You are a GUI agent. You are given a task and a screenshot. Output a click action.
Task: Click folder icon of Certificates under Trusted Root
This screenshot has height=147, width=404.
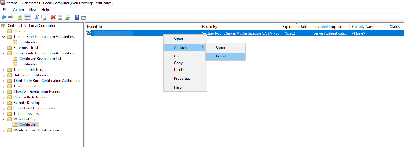(15, 42)
